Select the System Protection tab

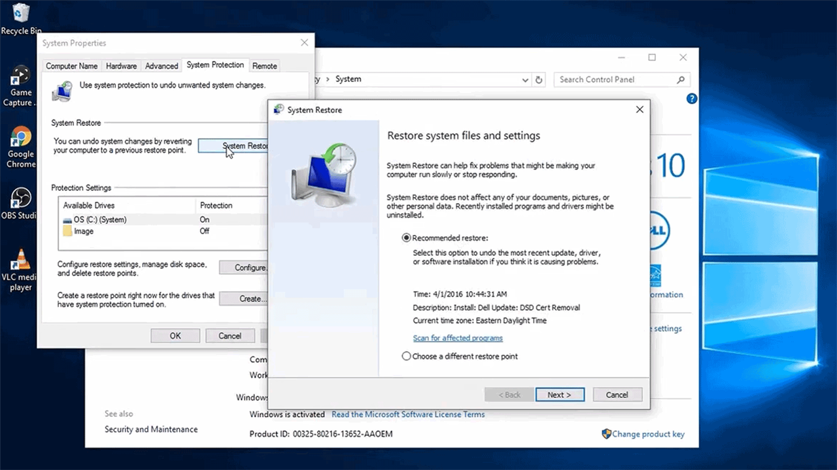215,65
